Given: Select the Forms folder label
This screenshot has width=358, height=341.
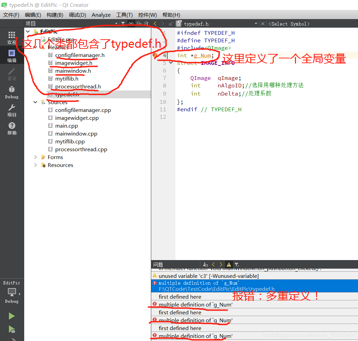Looking at the screenshot, I should point(55,157).
